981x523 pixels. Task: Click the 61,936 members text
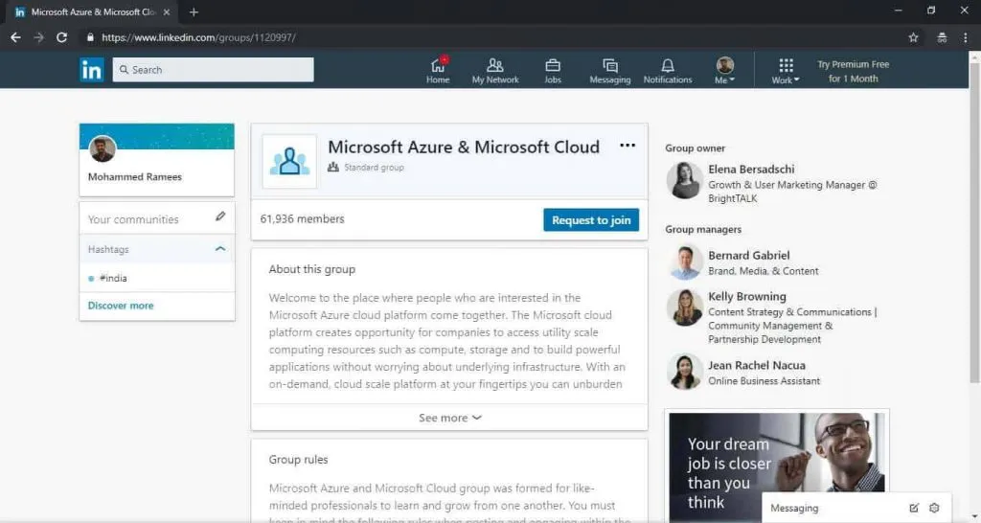302,219
